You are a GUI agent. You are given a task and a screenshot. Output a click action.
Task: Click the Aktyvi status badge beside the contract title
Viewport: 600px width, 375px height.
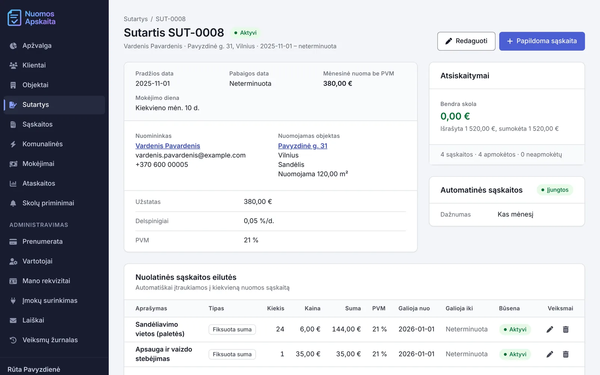click(245, 33)
